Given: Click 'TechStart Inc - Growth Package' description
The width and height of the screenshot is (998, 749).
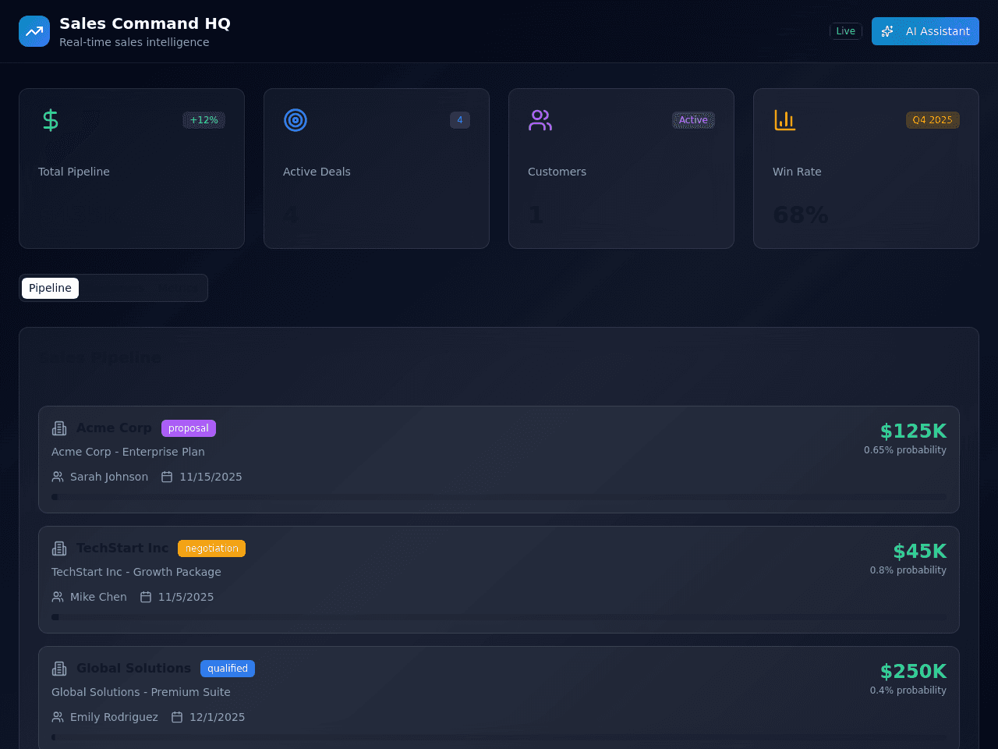Looking at the screenshot, I should coord(136,572).
